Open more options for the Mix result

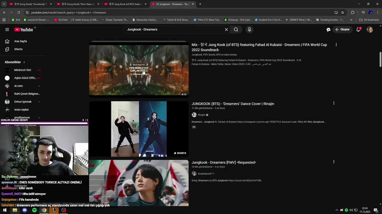click(336, 45)
